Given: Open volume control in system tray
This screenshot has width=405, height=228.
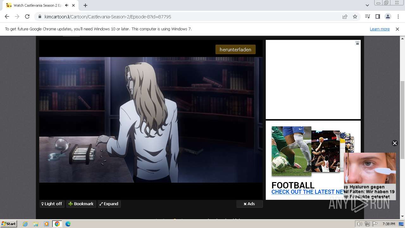Looking at the screenshot, I should (359, 224).
